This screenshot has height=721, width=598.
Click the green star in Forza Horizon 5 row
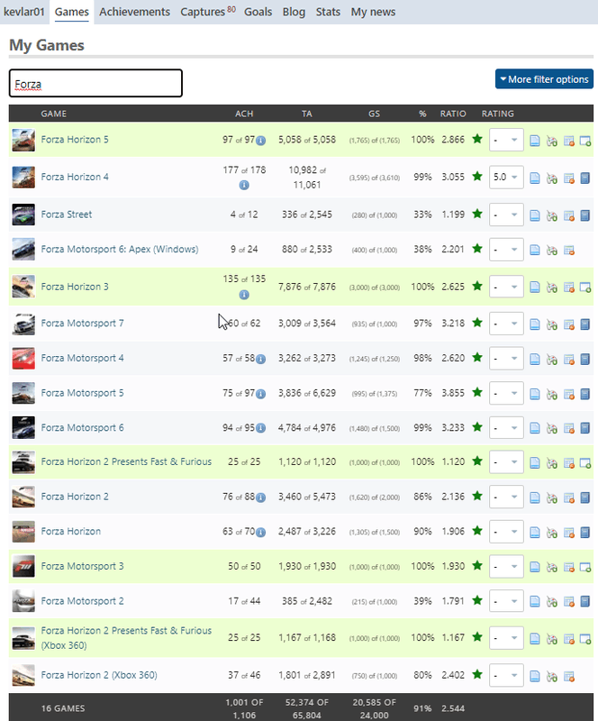click(477, 139)
